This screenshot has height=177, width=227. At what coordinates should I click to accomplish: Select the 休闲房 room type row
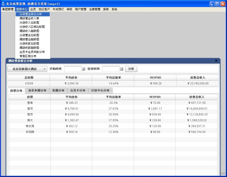click(x=113, y=132)
